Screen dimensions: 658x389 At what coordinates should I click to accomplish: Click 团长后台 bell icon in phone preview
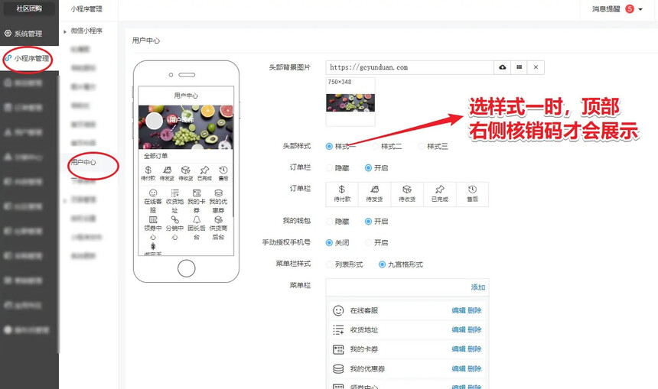click(197, 219)
